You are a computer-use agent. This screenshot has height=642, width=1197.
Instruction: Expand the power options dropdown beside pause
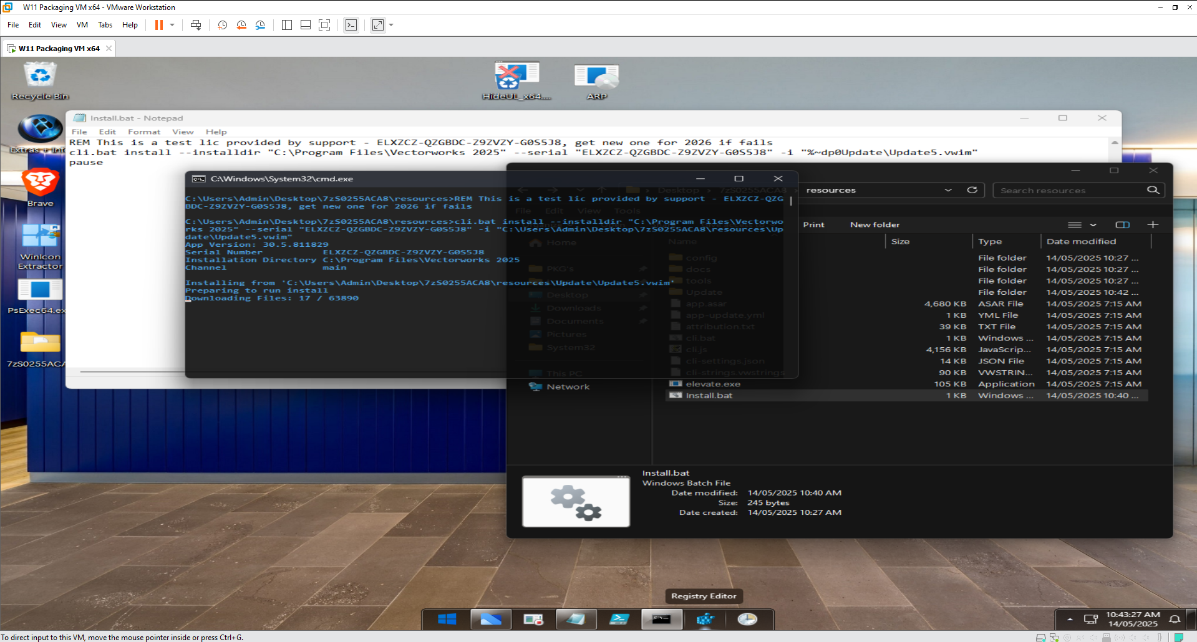(172, 25)
